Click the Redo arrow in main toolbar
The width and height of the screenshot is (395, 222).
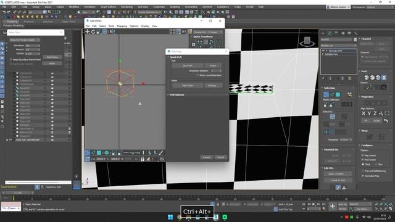pos(9,12)
